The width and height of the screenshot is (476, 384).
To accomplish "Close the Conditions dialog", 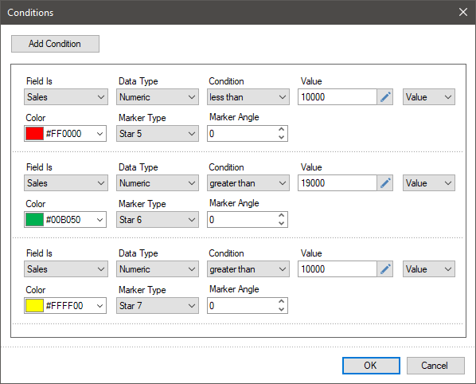I will pos(463,12).
